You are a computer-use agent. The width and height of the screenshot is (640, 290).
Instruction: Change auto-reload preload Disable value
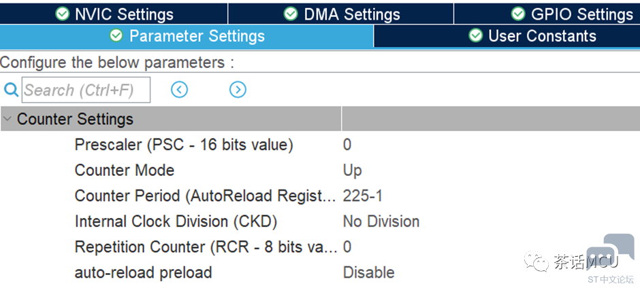491,272
